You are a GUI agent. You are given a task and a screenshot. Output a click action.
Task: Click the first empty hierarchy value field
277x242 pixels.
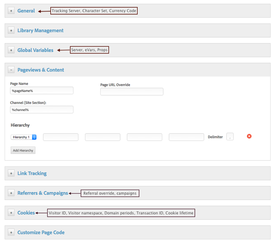(x=60, y=137)
